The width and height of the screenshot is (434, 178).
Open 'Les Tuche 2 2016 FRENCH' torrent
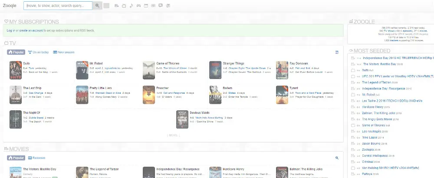pos(392,101)
